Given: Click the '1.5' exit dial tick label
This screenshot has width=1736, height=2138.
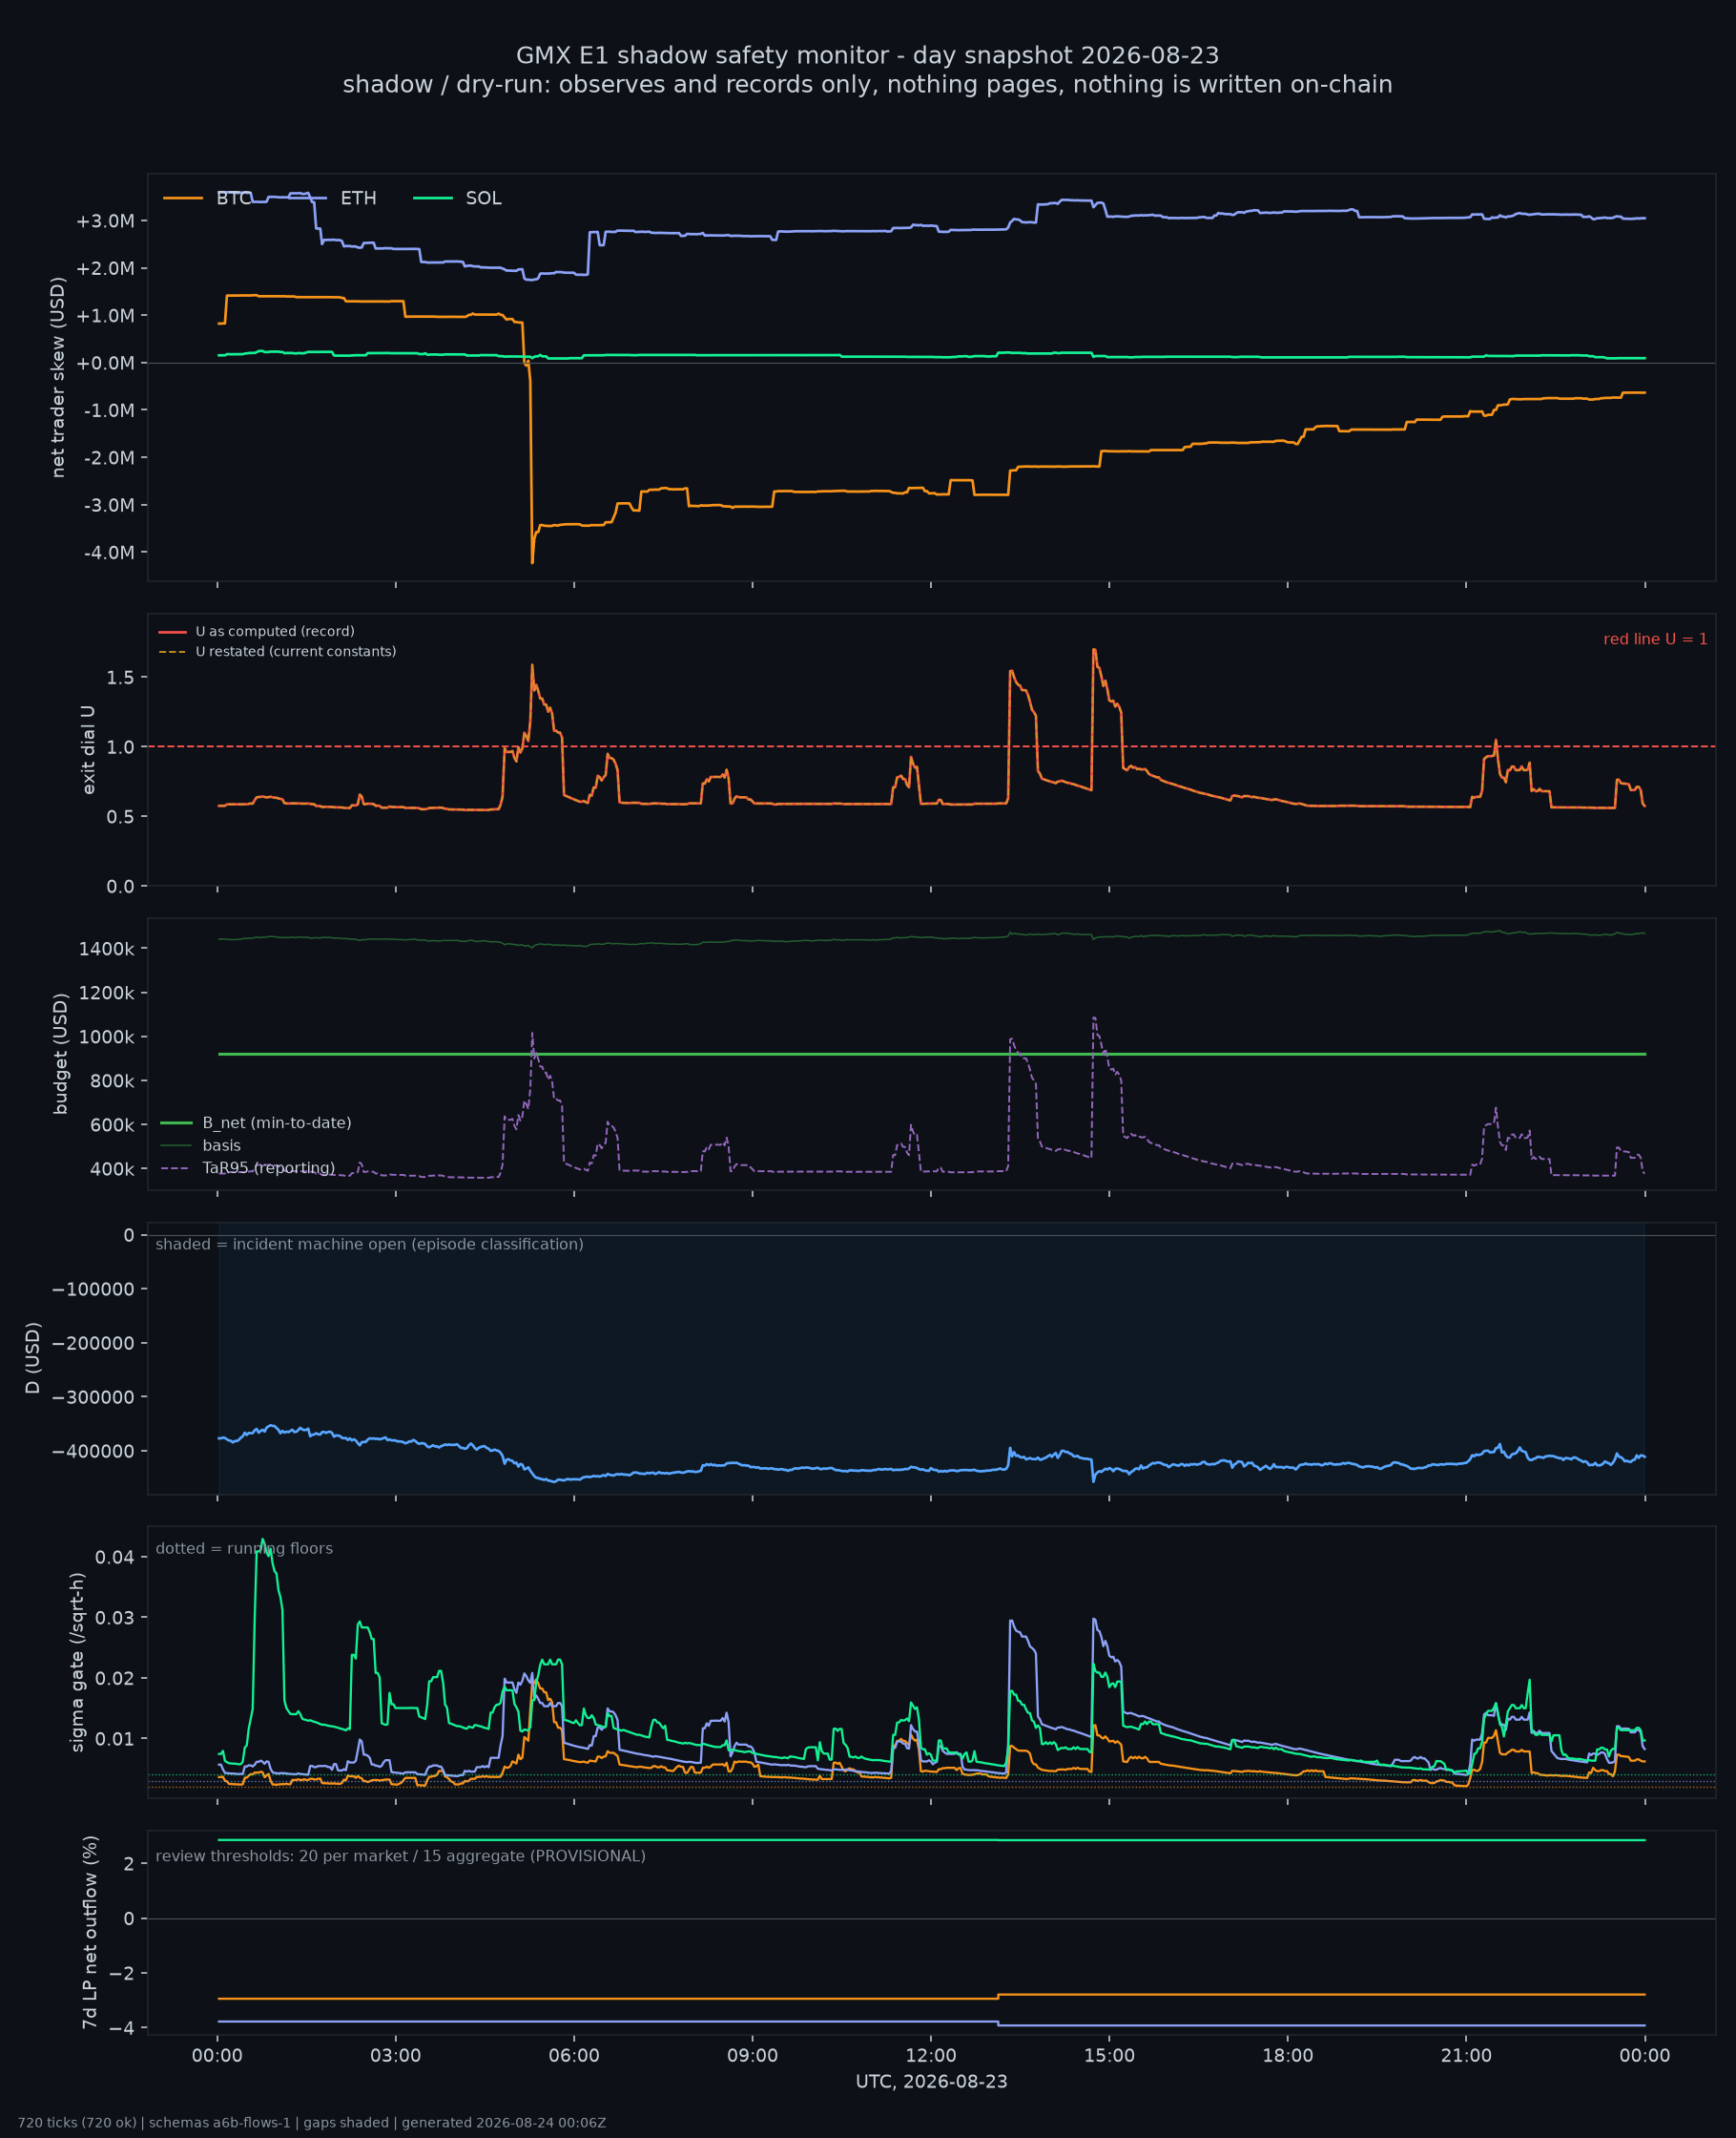Looking at the screenshot, I should pyautogui.click(x=120, y=678).
